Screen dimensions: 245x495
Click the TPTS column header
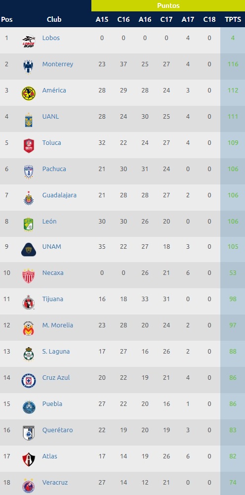pos(233,19)
